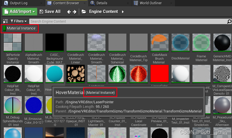The width and height of the screenshot is (232, 138).
Task: Close the World Outliner tab
Action: 171,3
